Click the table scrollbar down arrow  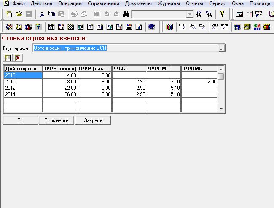[221, 109]
